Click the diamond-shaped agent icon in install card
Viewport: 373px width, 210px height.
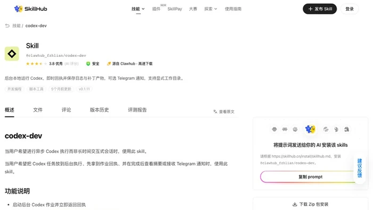point(274,129)
